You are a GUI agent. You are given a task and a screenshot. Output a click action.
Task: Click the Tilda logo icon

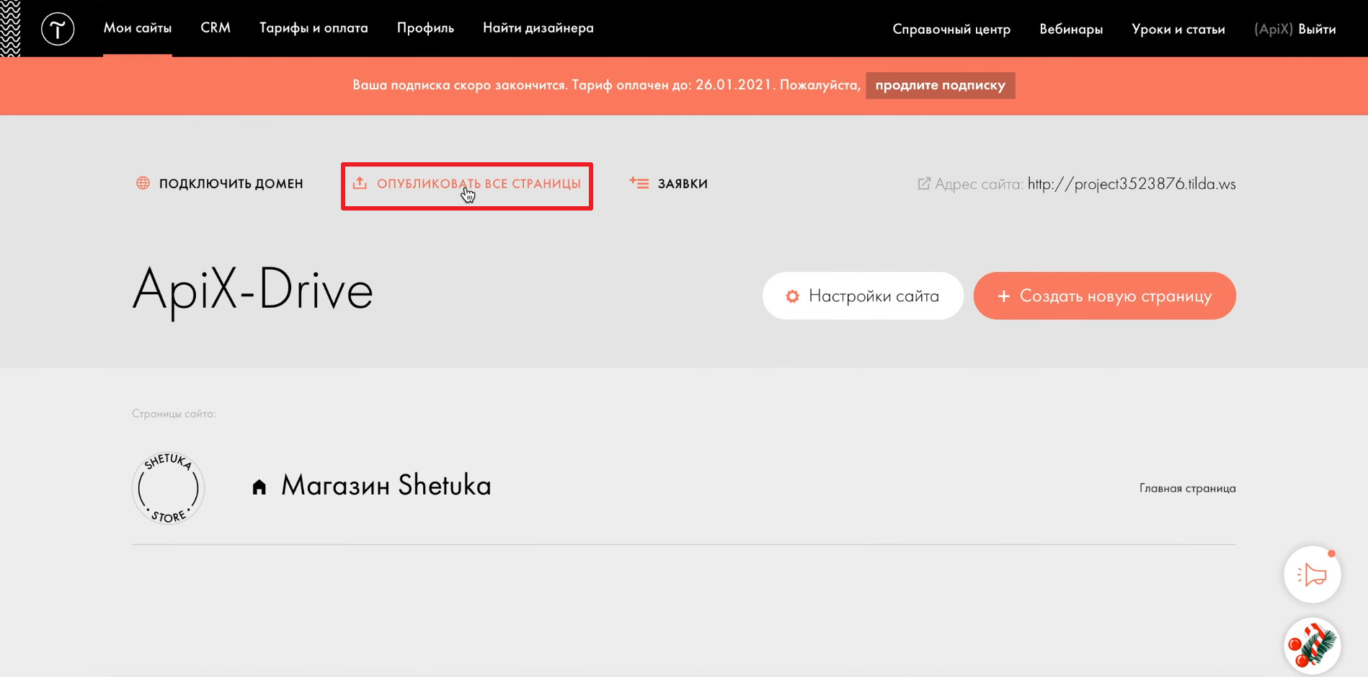pos(58,29)
